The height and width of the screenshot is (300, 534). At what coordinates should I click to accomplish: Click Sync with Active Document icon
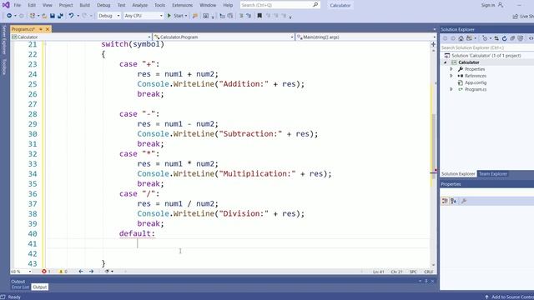click(496, 38)
